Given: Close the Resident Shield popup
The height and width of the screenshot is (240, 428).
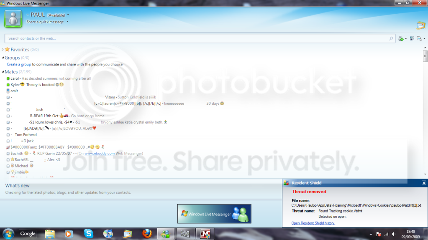Looking at the screenshot, I should (424, 183).
